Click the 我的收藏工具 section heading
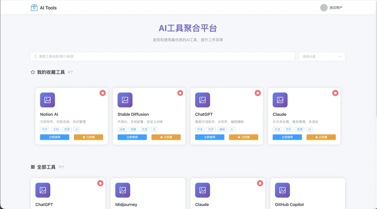 [51, 72]
